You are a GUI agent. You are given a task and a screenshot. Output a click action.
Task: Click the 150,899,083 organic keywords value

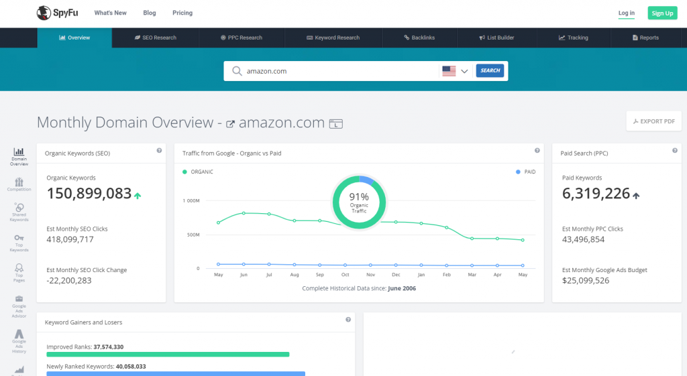pos(89,193)
